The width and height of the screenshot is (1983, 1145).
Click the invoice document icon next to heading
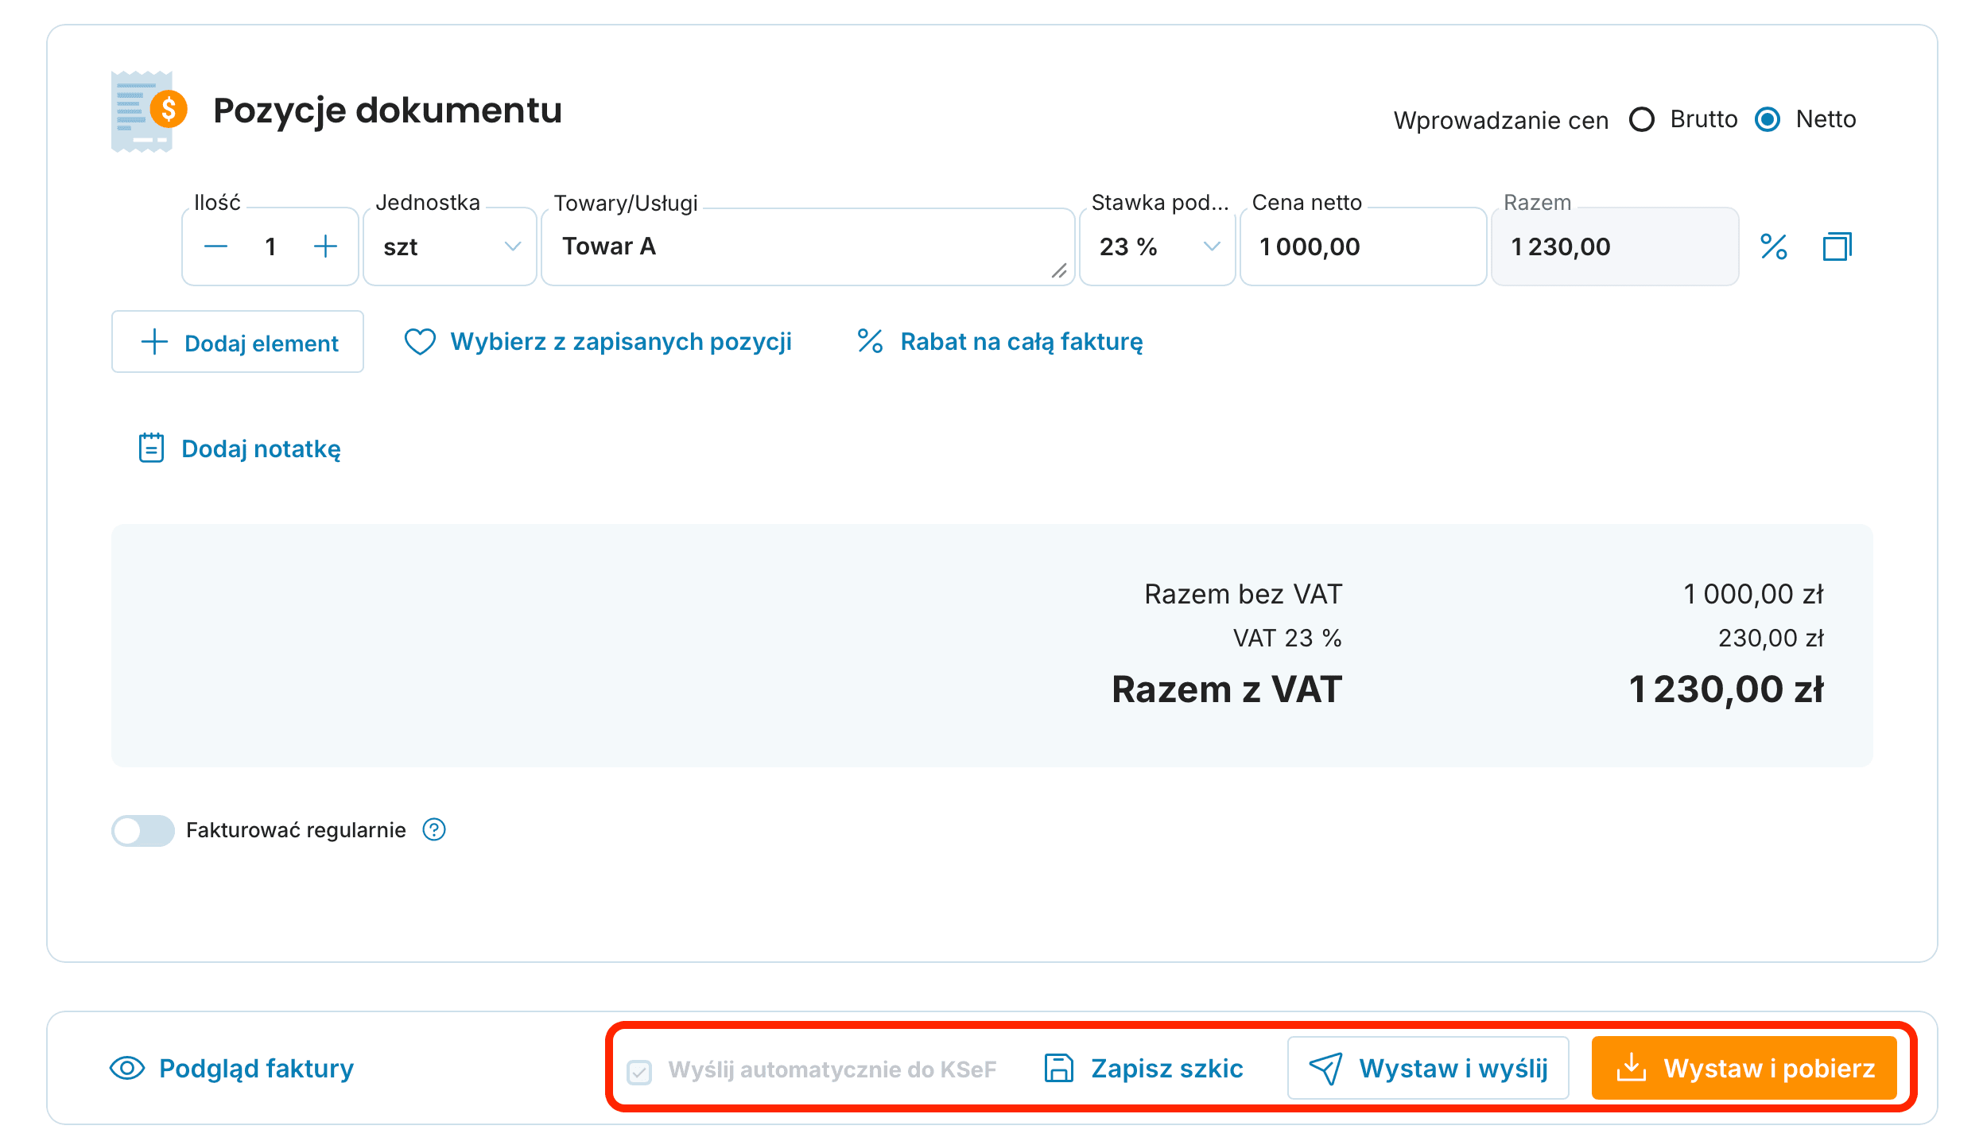[x=149, y=111]
